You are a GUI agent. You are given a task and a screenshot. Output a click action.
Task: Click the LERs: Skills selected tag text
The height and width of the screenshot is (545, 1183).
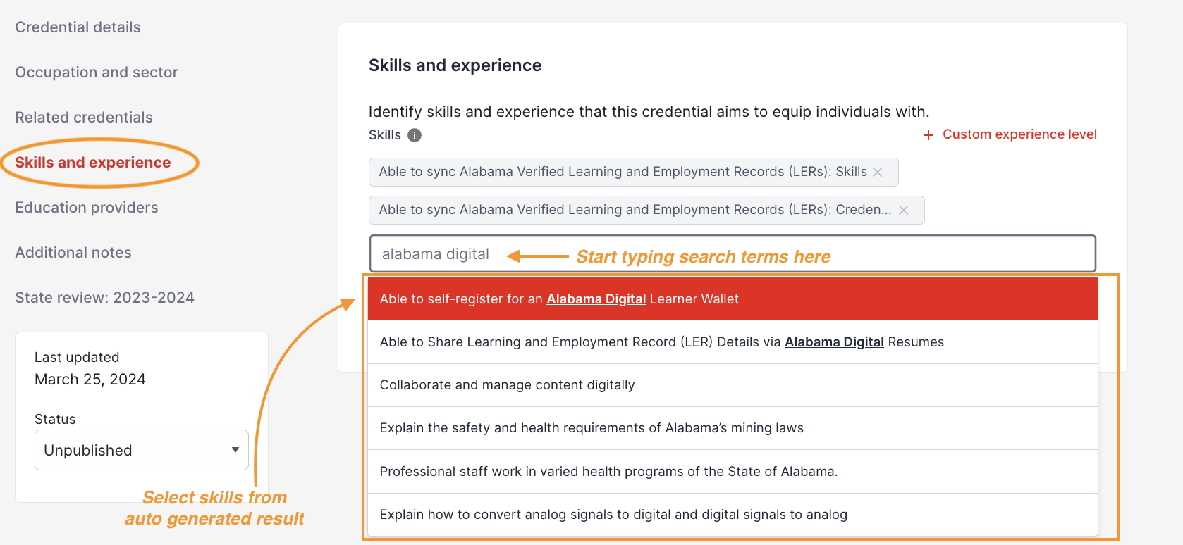(x=623, y=172)
